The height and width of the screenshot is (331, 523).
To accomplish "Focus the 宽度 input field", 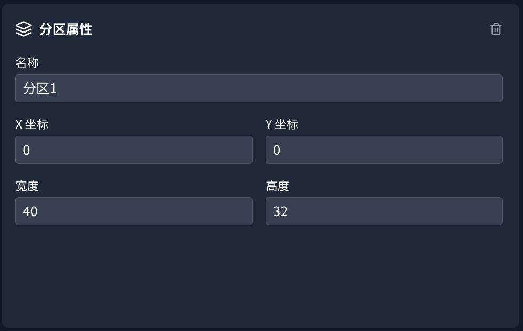I will click(x=133, y=211).
